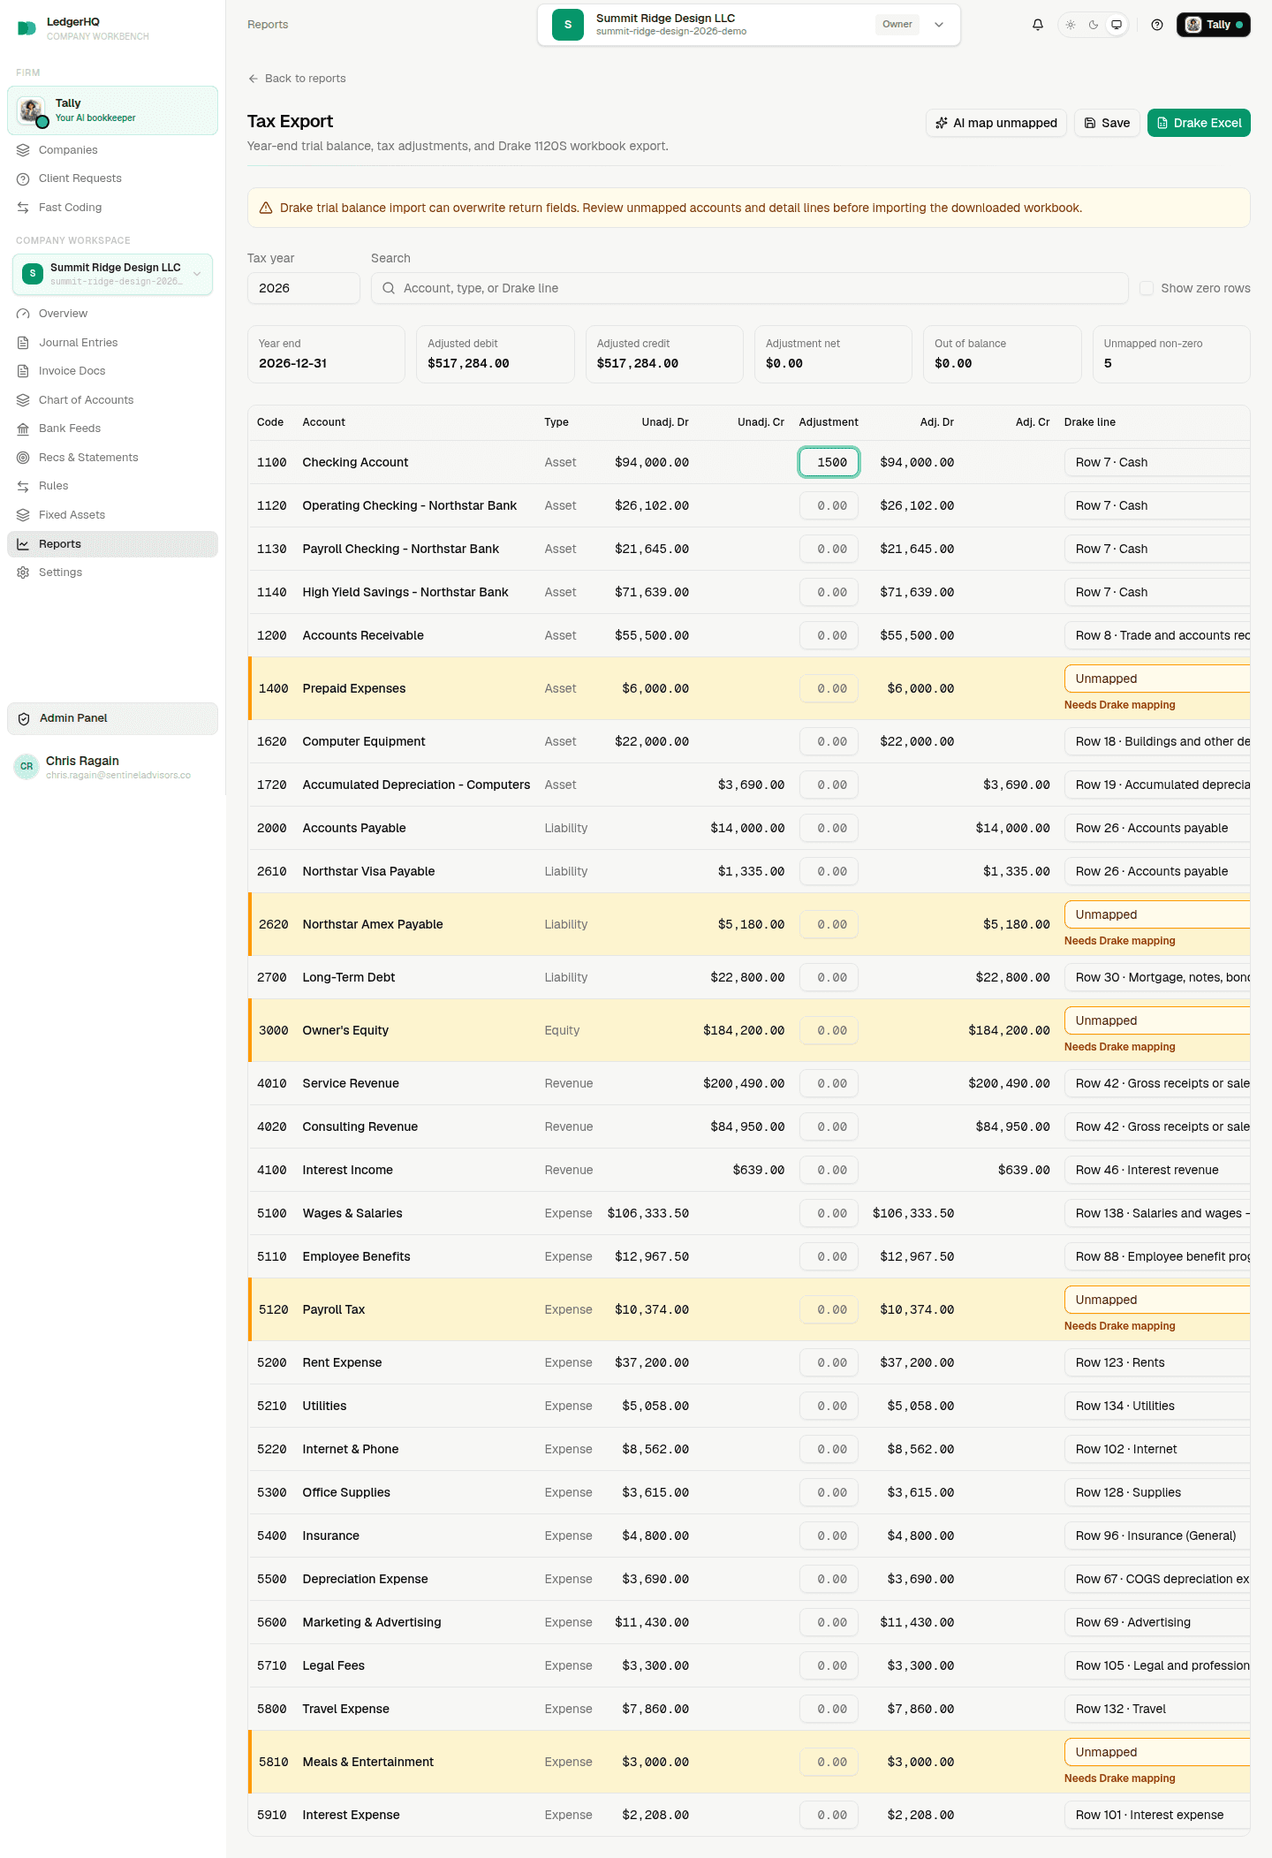Screen dimensions: 1272x1858
Task: Select system theme monitor icon
Action: pos(1117,25)
